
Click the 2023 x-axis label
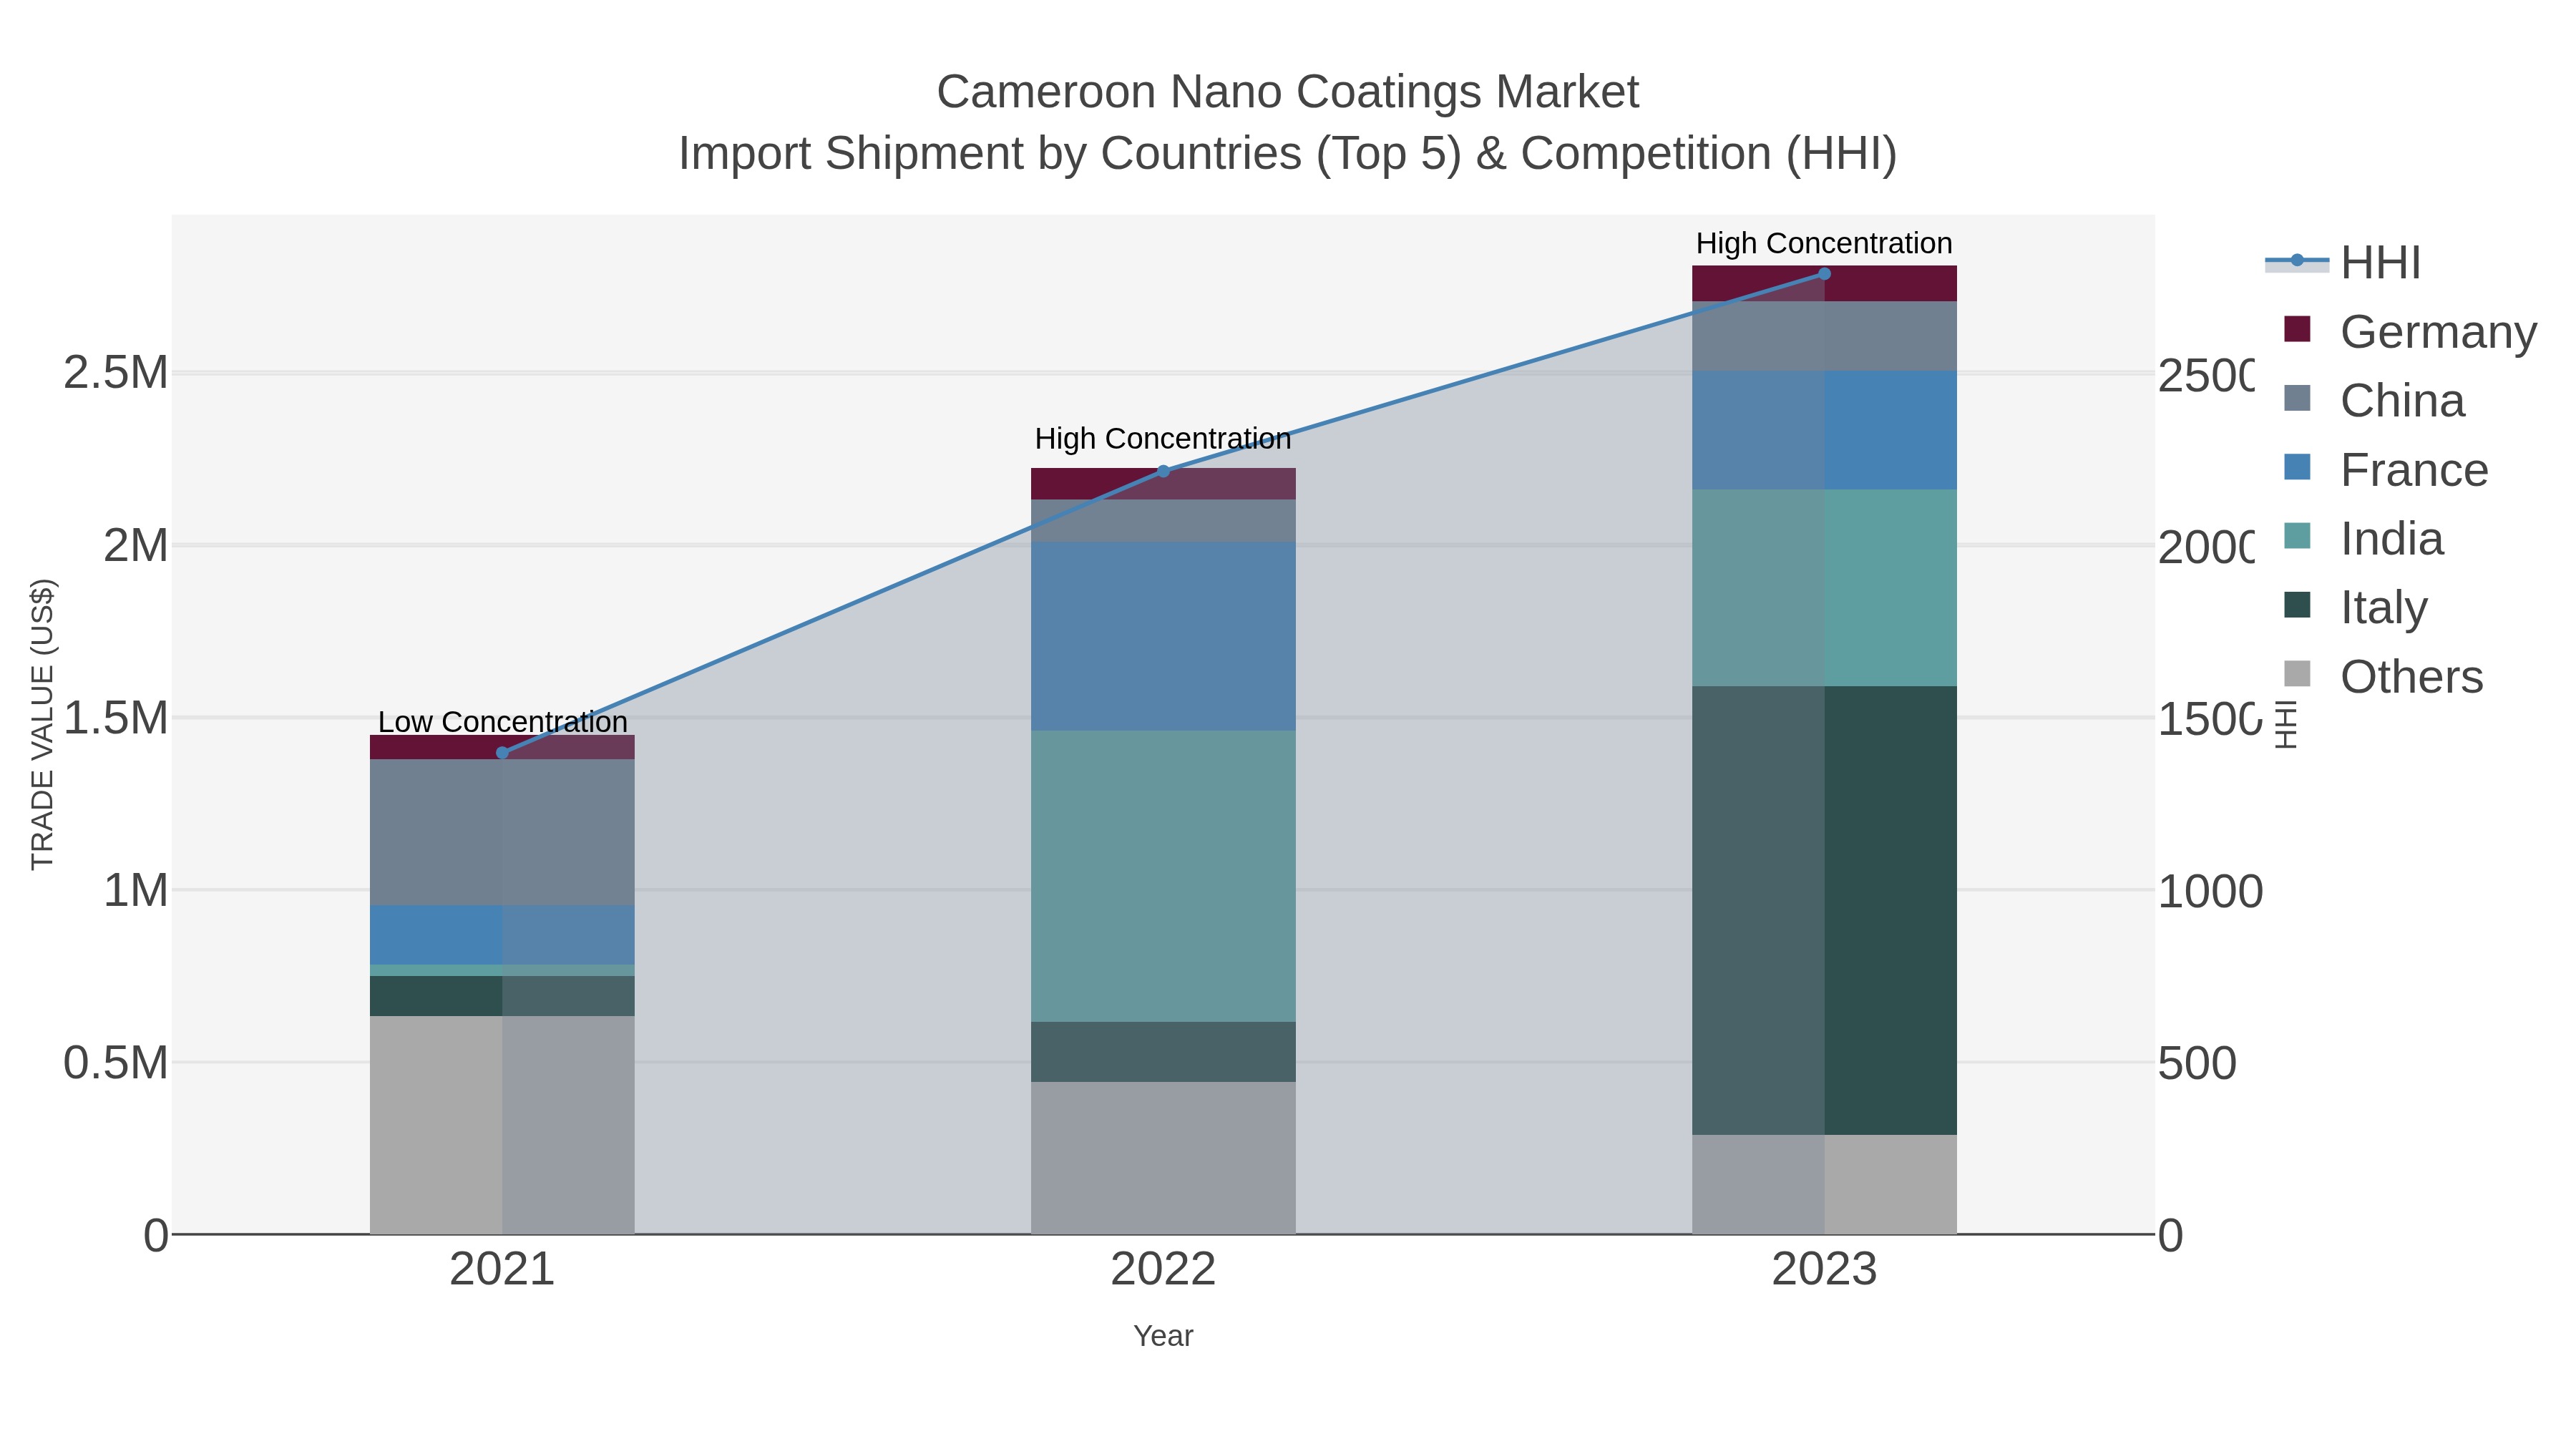click(x=1824, y=1269)
